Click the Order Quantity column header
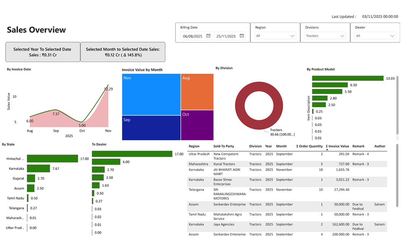Image resolution: width=402 pixels, height=249 pixels. [x=310, y=146]
